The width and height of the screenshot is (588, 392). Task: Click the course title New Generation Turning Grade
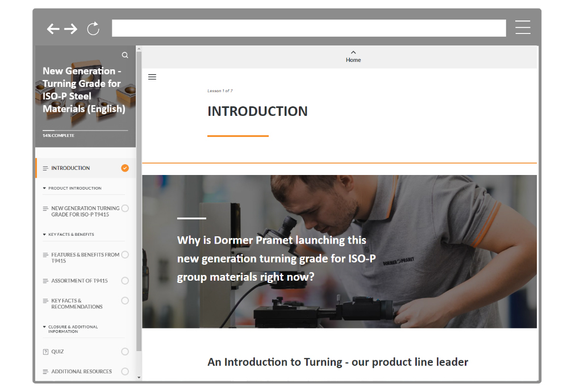point(84,90)
